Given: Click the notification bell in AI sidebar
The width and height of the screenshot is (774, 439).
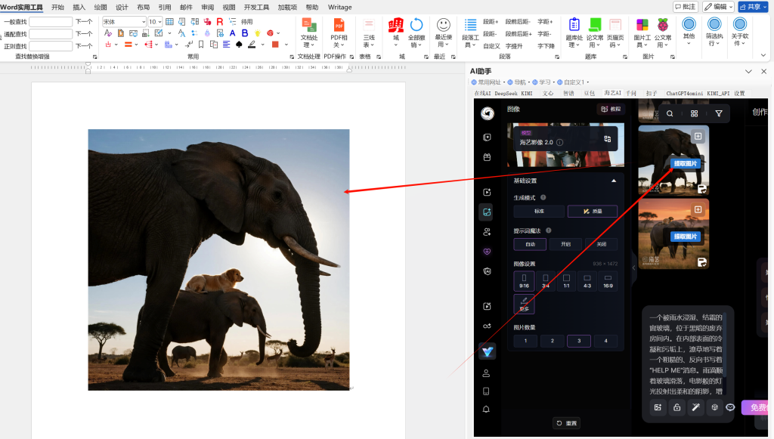Looking at the screenshot, I should pyautogui.click(x=487, y=409).
